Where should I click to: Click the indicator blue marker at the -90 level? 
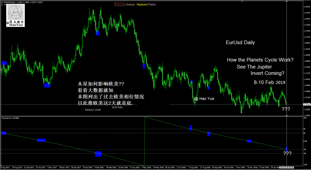click(98, 154)
